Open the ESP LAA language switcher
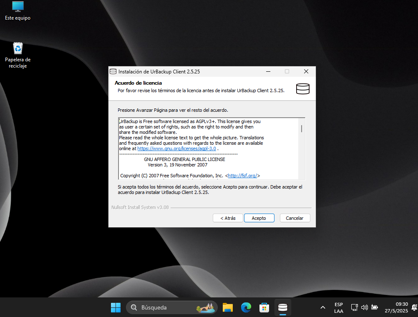This screenshot has width=418, height=317. click(x=339, y=307)
